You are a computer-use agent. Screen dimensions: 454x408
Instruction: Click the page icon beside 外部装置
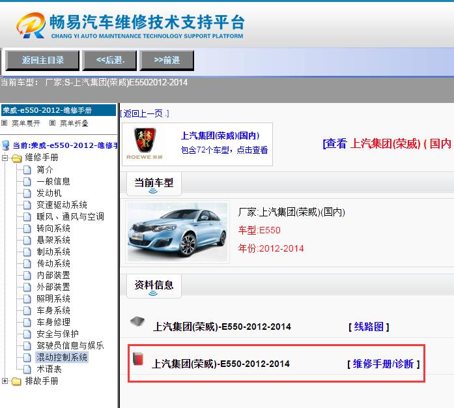27,287
